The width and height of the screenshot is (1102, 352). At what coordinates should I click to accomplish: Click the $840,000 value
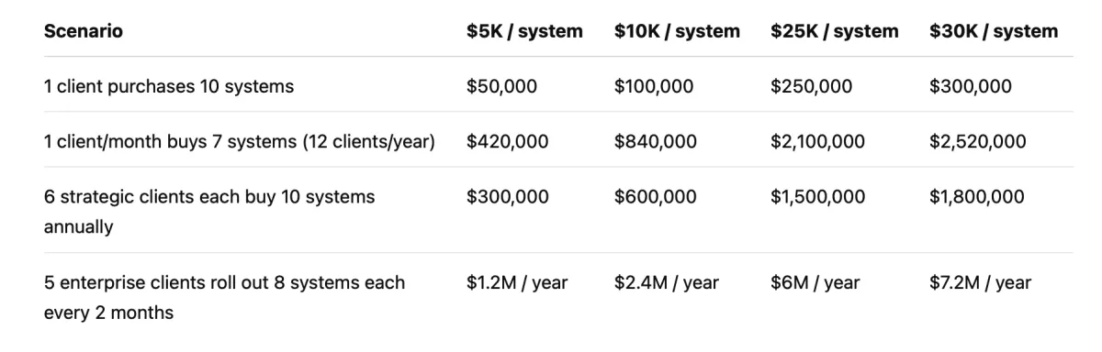click(x=656, y=142)
